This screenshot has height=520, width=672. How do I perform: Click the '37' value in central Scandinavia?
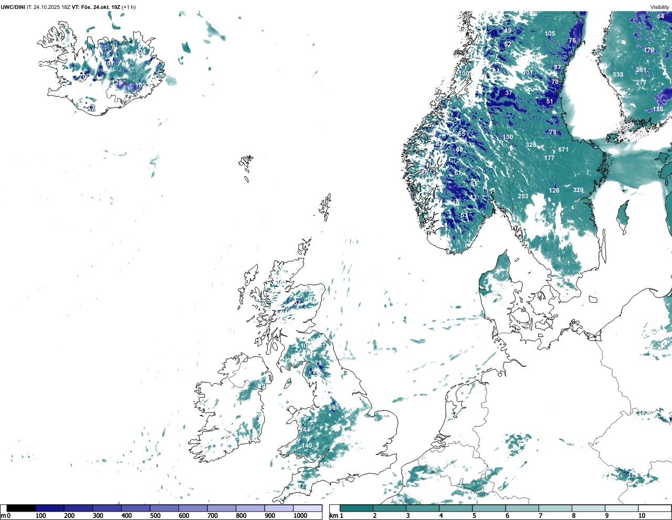coord(509,93)
